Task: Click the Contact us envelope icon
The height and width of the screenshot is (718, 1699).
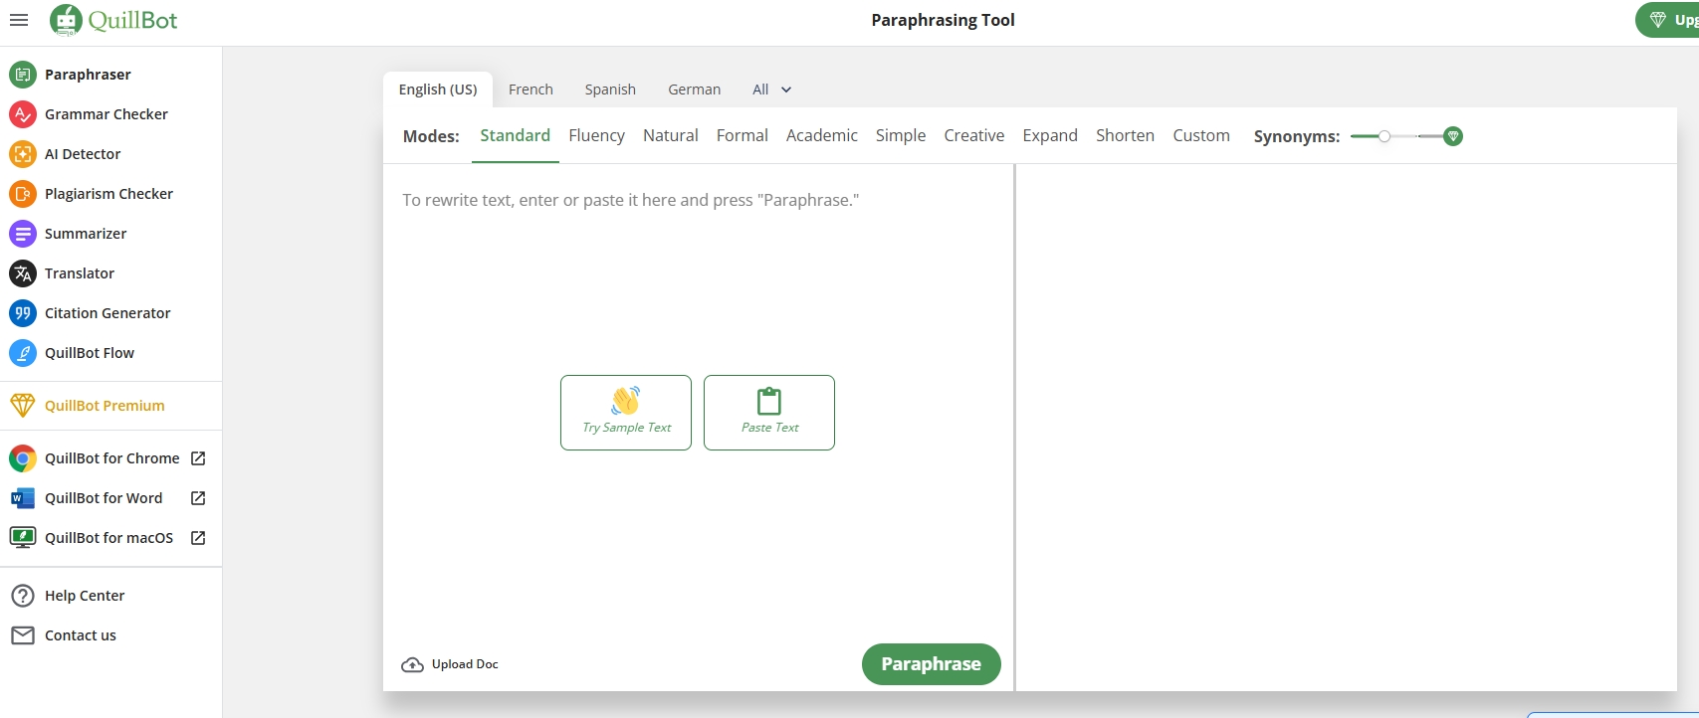Action: [x=23, y=635]
